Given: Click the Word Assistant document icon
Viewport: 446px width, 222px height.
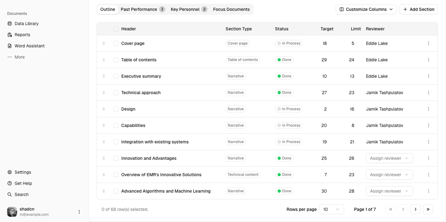Looking at the screenshot, I should point(10,46).
